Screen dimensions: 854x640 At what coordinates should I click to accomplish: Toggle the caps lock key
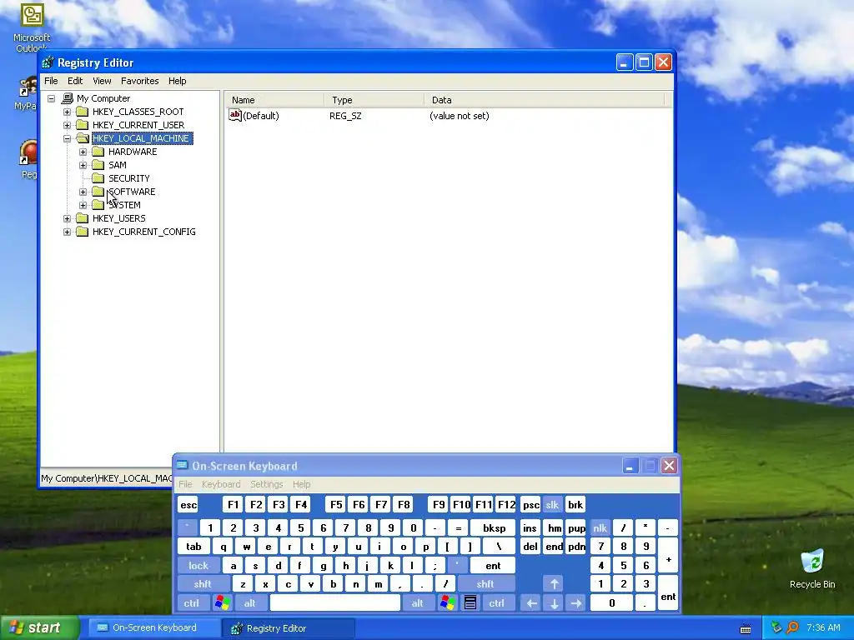pos(198,566)
